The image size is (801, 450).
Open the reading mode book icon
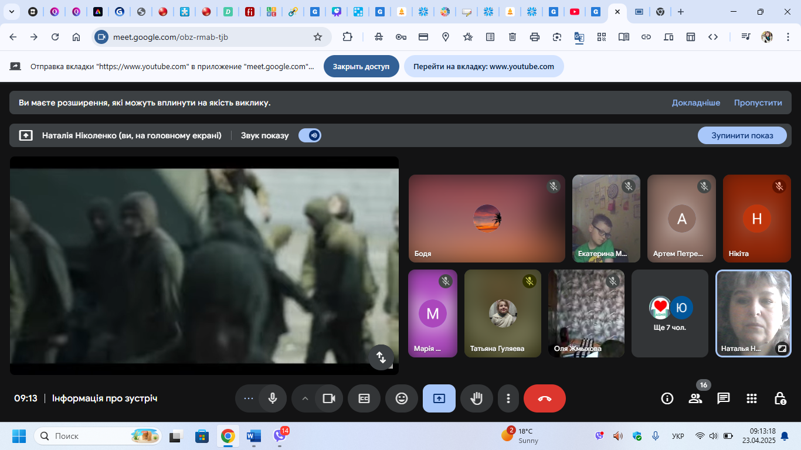coord(624,37)
